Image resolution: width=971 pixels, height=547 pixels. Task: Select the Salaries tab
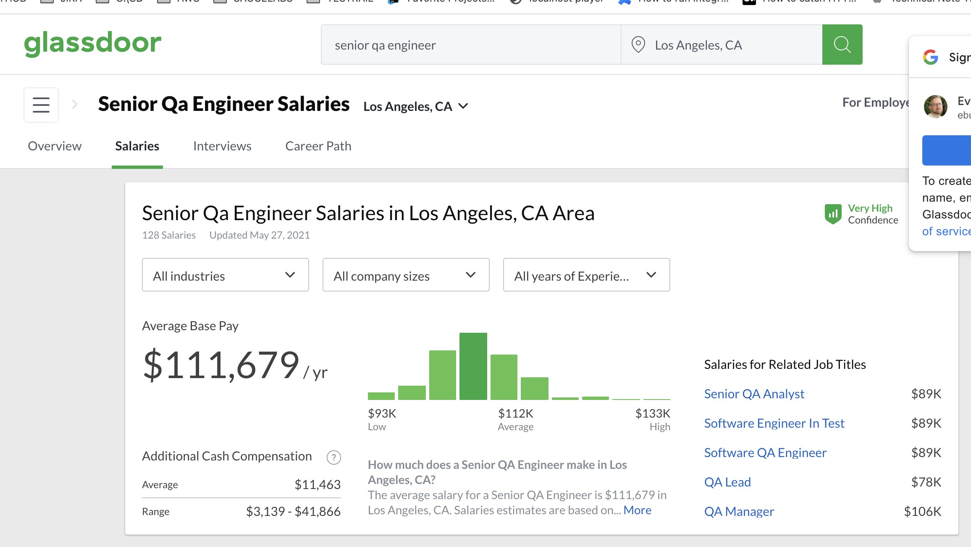[137, 146]
